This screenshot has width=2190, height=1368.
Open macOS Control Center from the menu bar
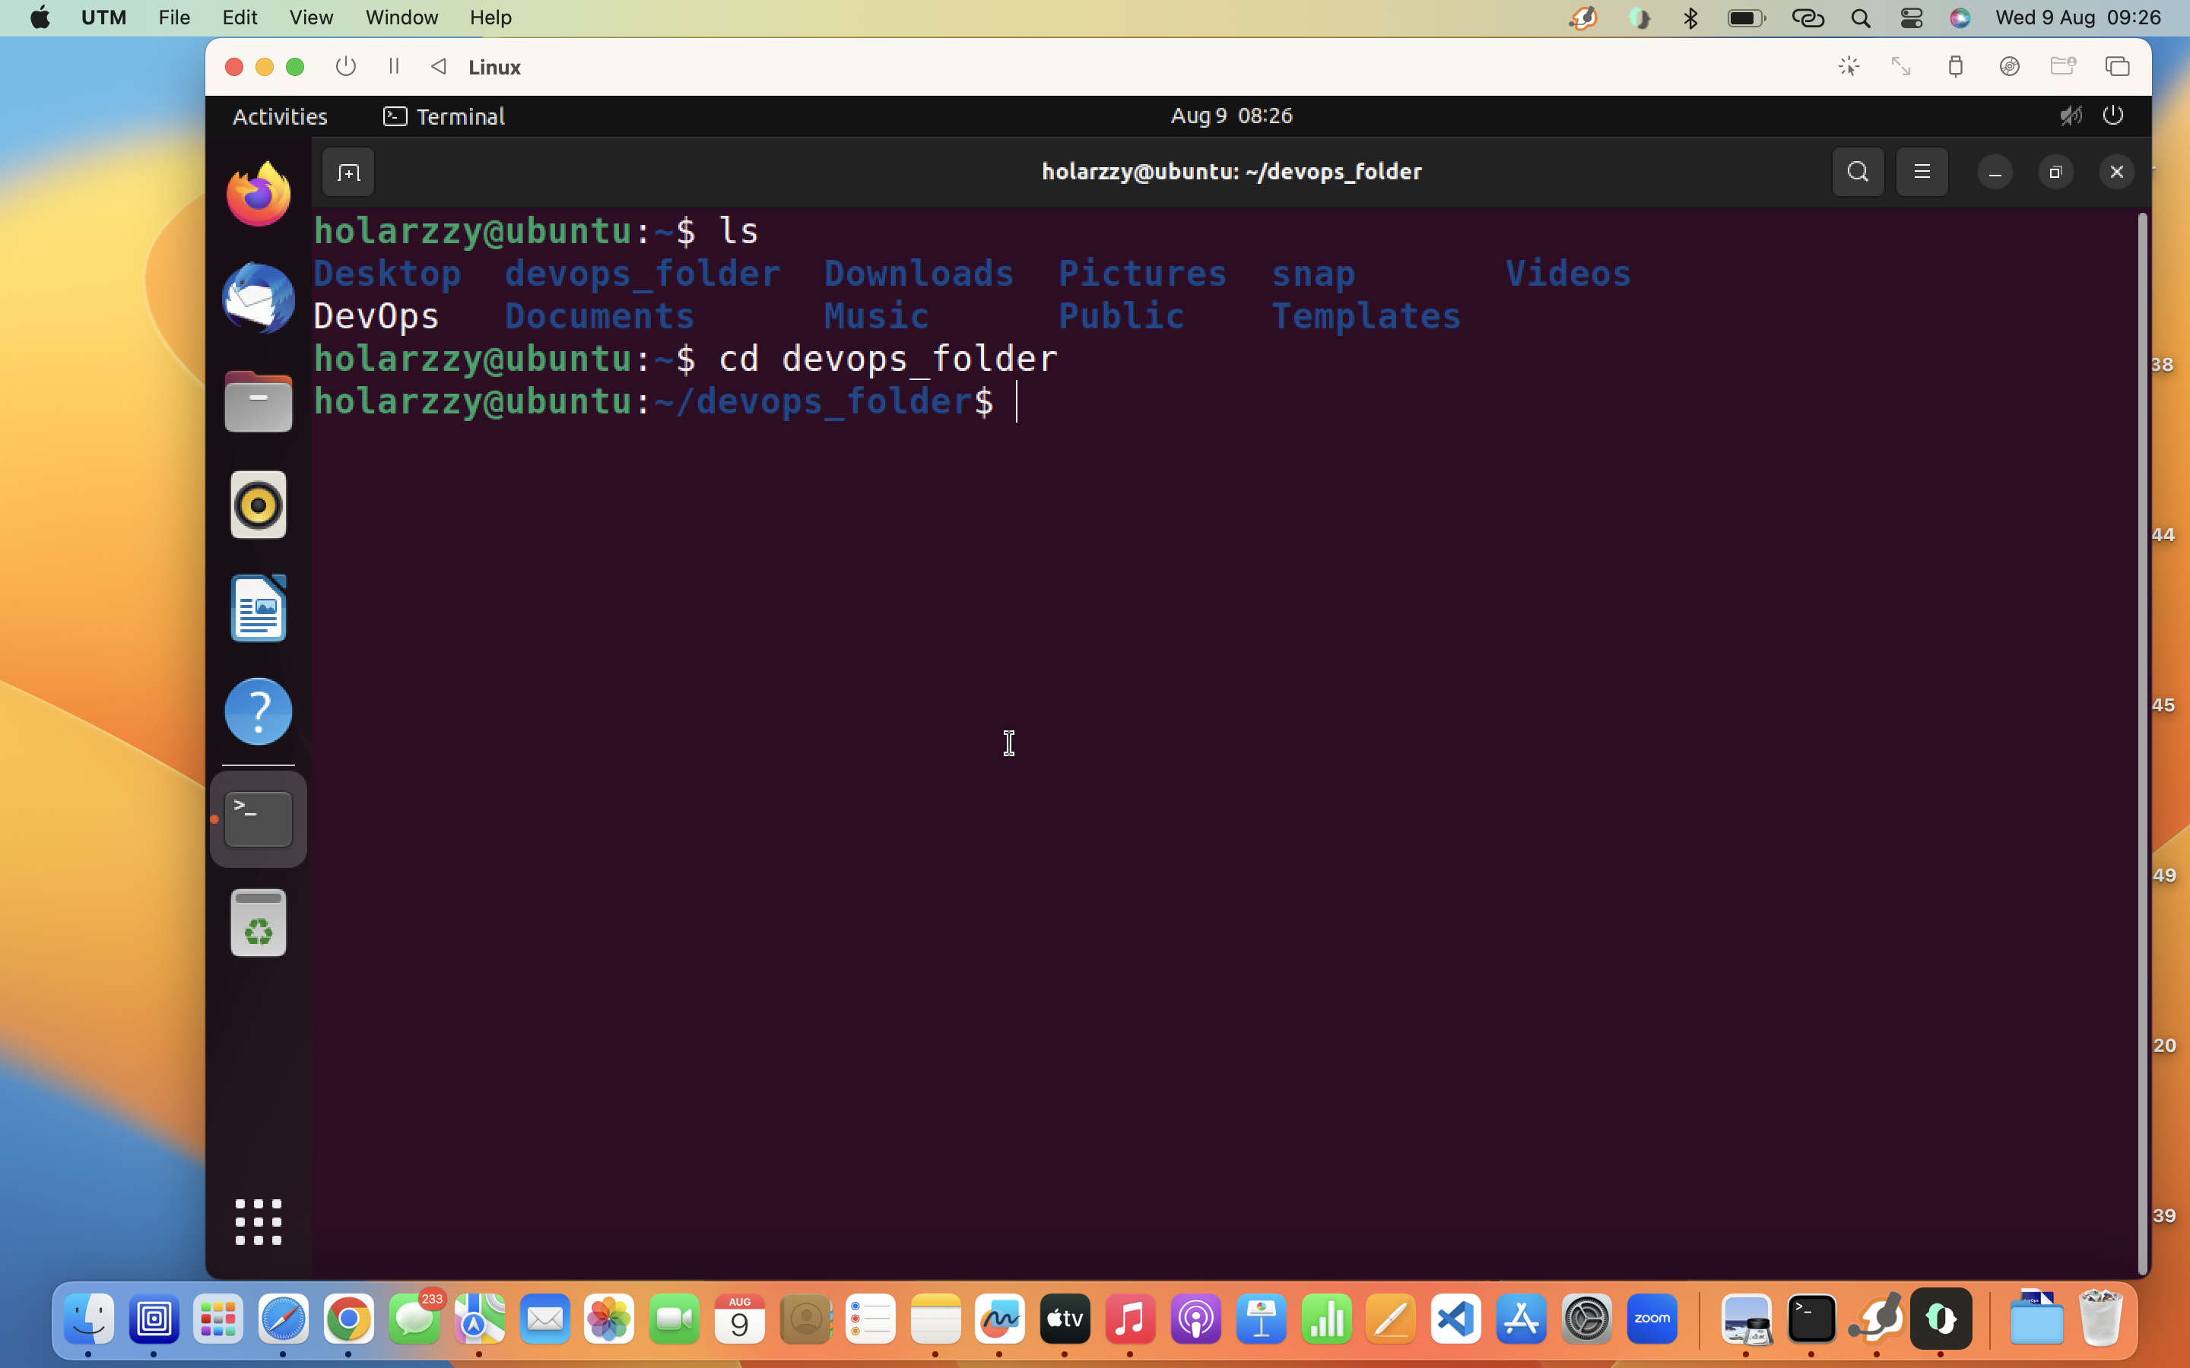pos(1910,17)
